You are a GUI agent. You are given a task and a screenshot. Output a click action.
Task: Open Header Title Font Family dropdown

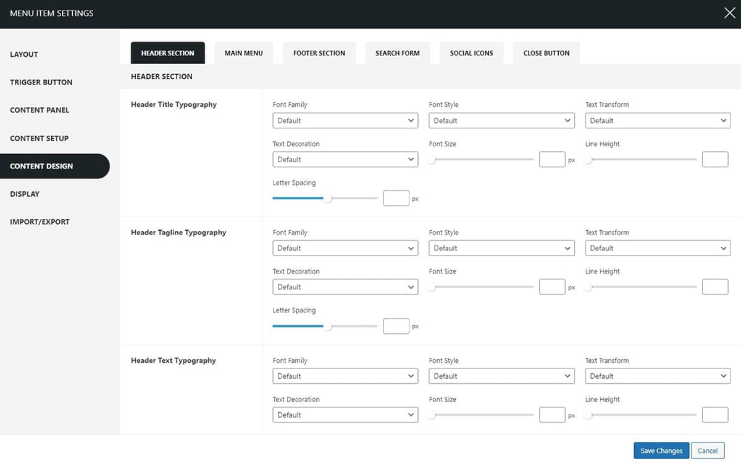tap(345, 120)
